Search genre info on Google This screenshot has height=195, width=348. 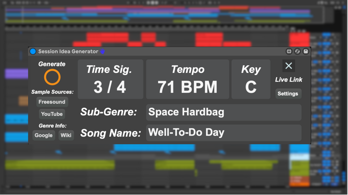click(44, 135)
